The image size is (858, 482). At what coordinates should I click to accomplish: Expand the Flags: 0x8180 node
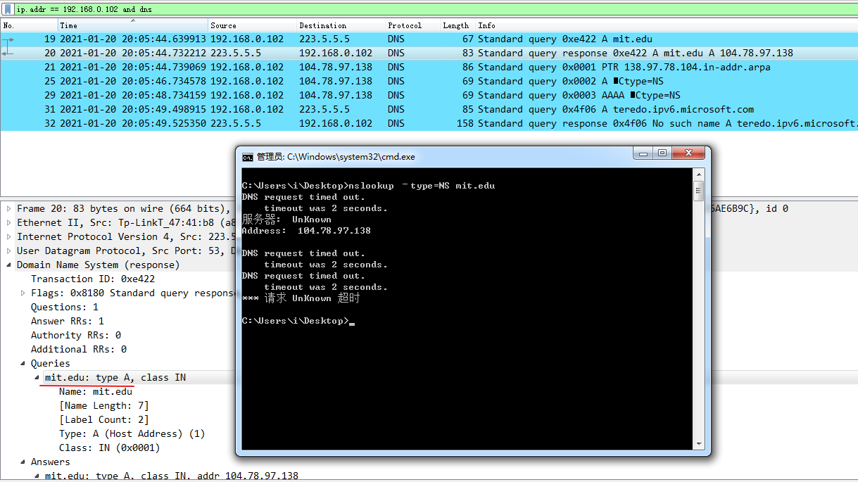23,293
